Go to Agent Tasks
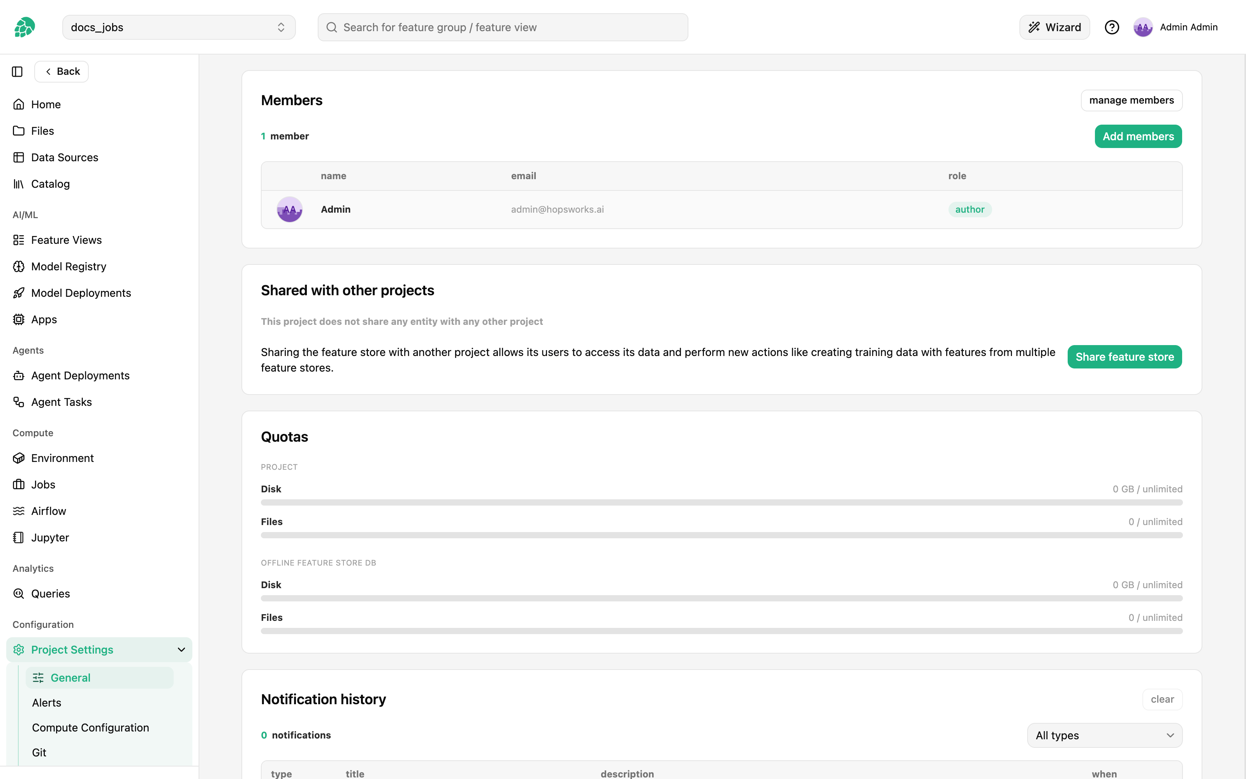 (61, 402)
